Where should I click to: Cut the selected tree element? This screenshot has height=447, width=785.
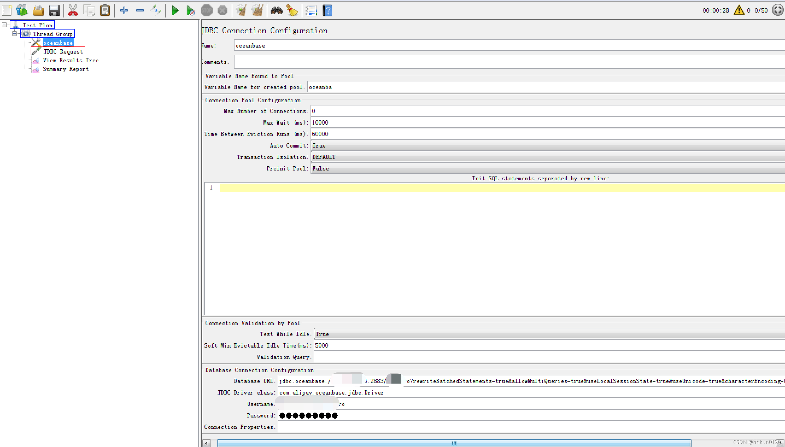[73, 10]
